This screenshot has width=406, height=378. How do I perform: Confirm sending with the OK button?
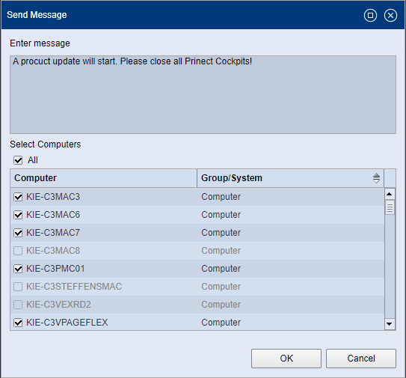[286, 359]
